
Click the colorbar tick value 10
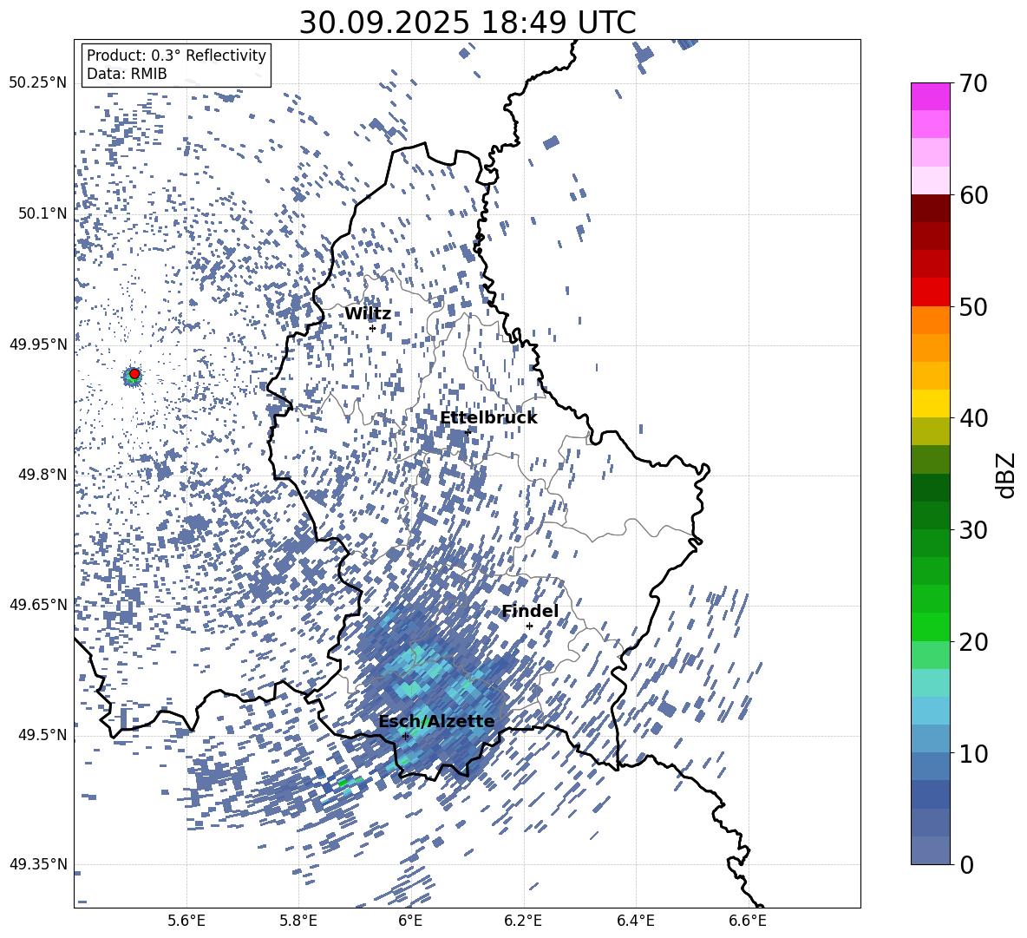974,753
